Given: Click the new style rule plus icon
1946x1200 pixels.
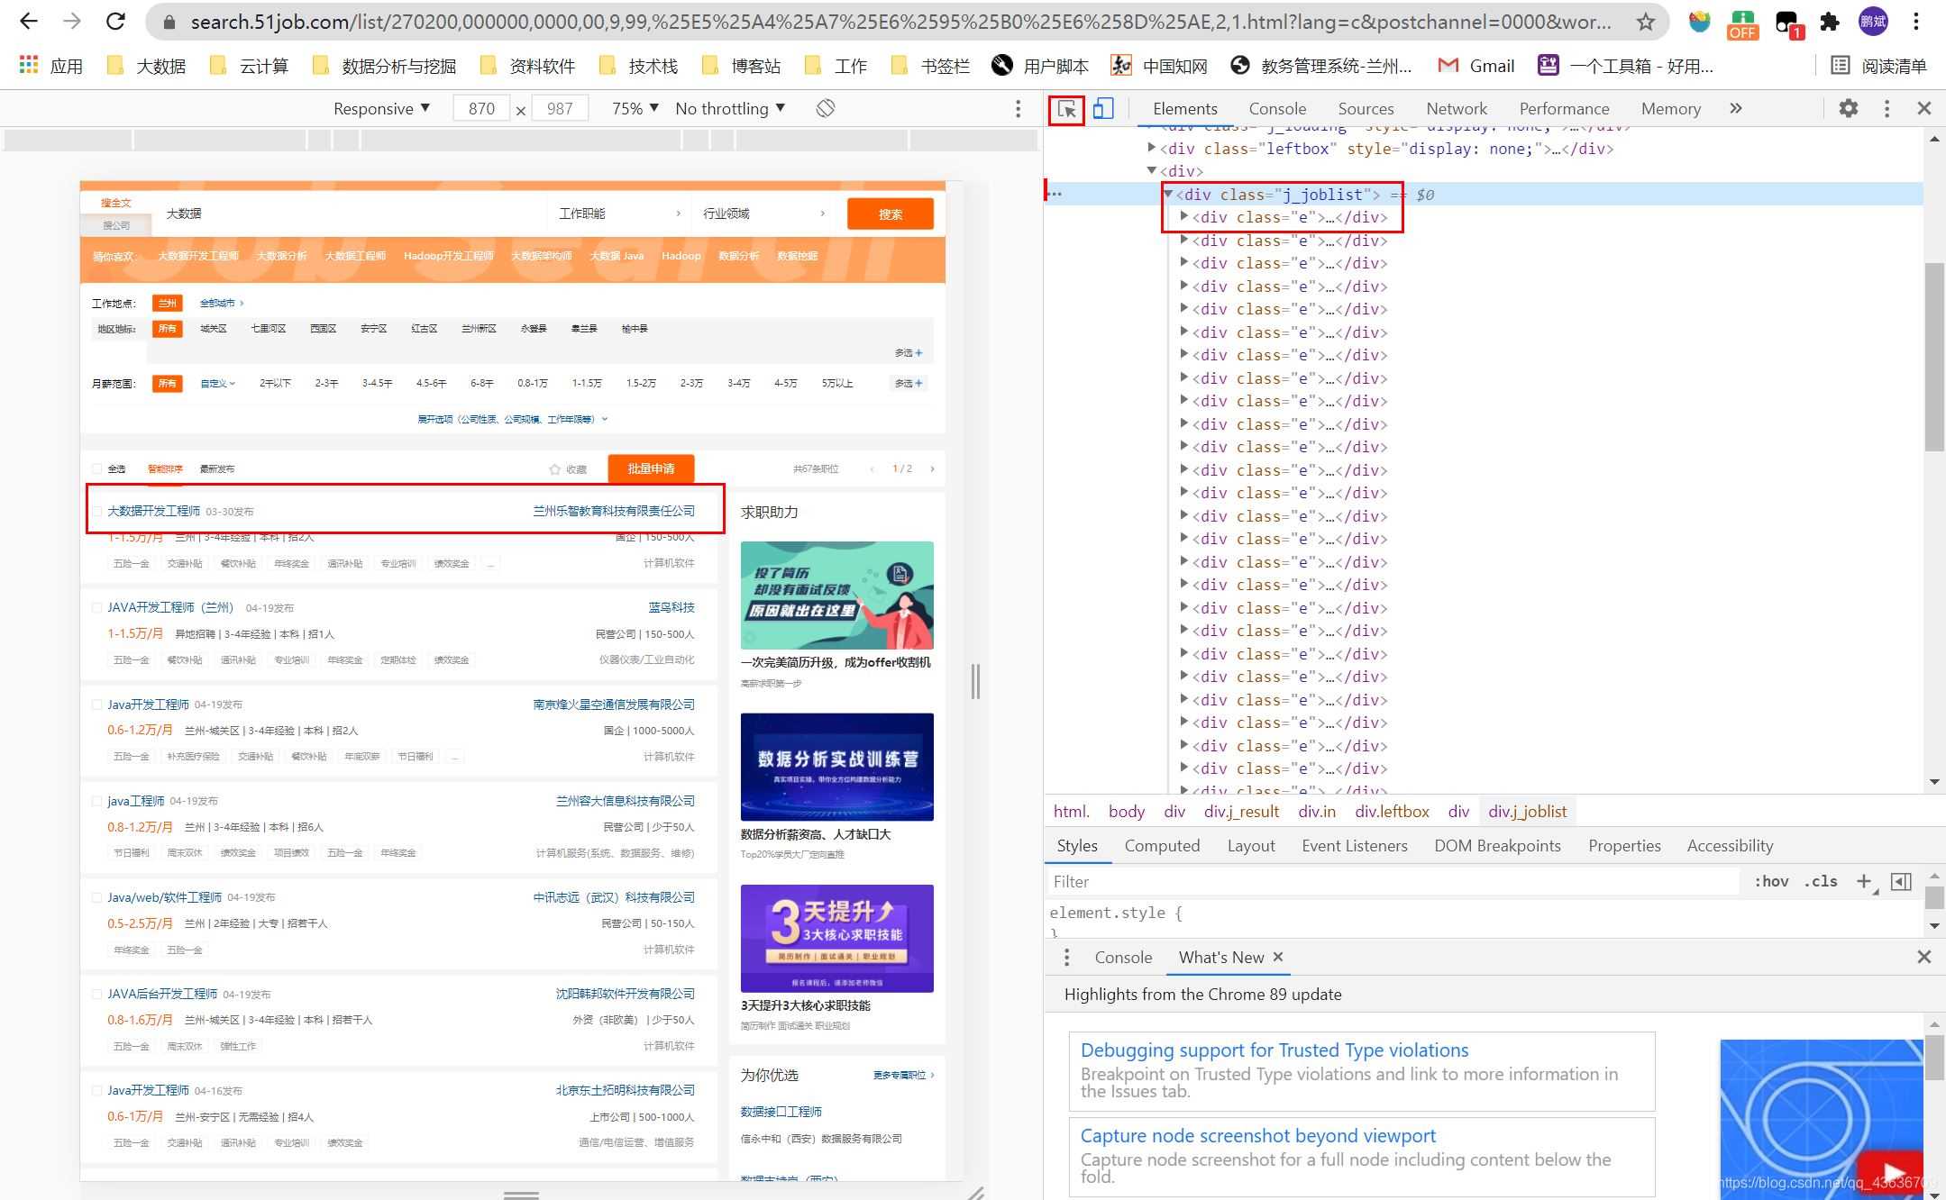Looking at the screenshot, I should point(1864,881).
